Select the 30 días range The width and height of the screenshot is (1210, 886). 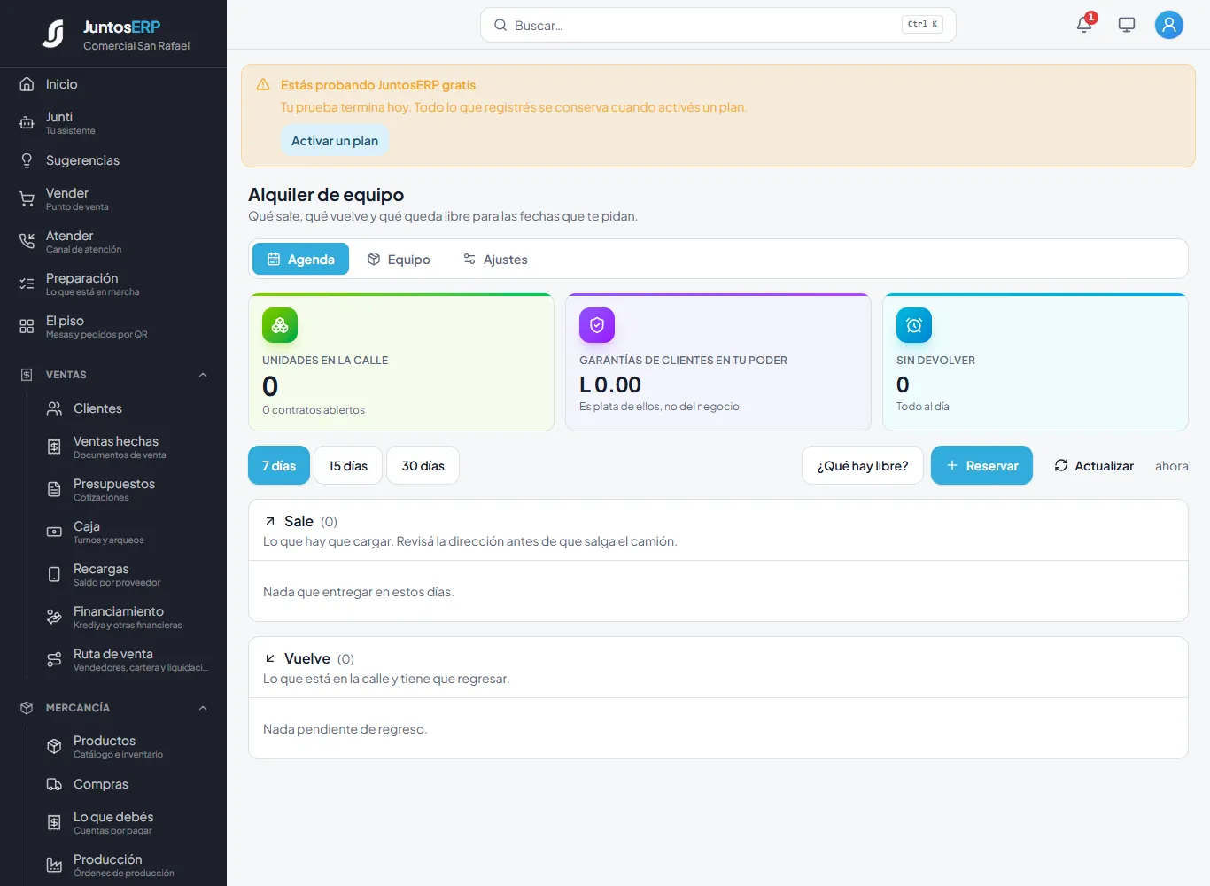point(423,465)
